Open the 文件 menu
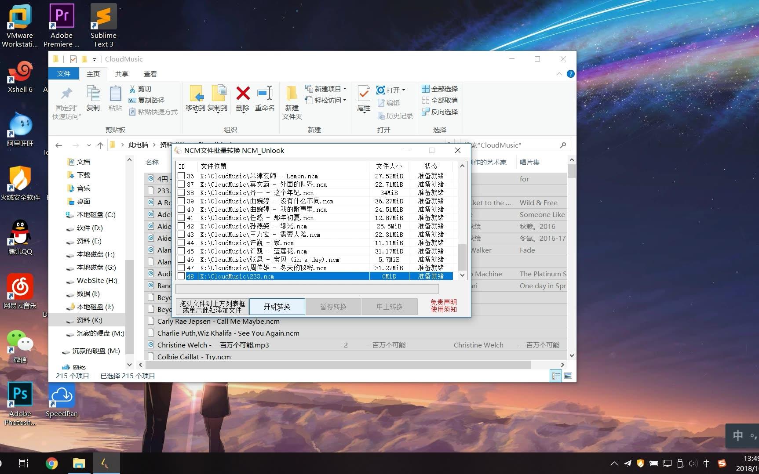This screenshot has width=759, height=474. (x=63, y=73)
